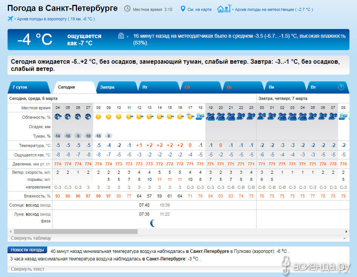357x277 pixels.
Task: Click tomorrow's 08 hour cloudiness icon
Action: click(x=343, y=117)
